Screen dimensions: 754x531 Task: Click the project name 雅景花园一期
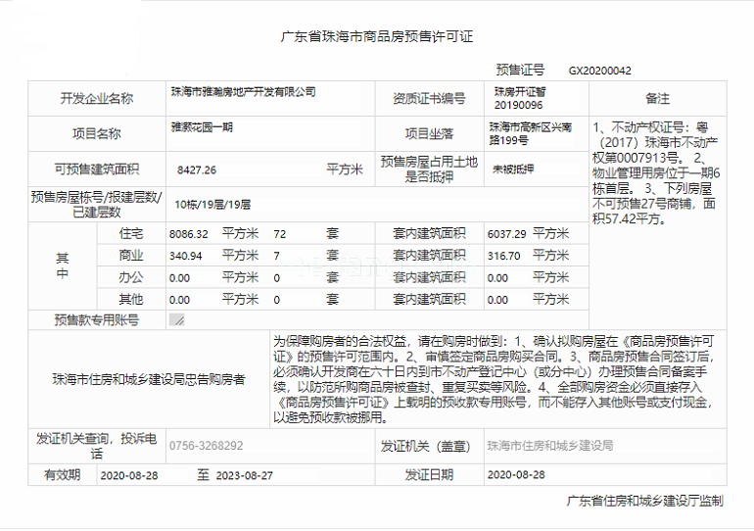click(201, 127)
